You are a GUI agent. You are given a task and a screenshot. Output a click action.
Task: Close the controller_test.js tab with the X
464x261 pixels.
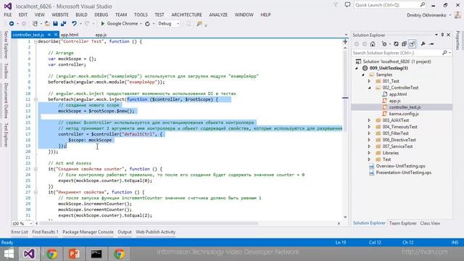point(55,35)
